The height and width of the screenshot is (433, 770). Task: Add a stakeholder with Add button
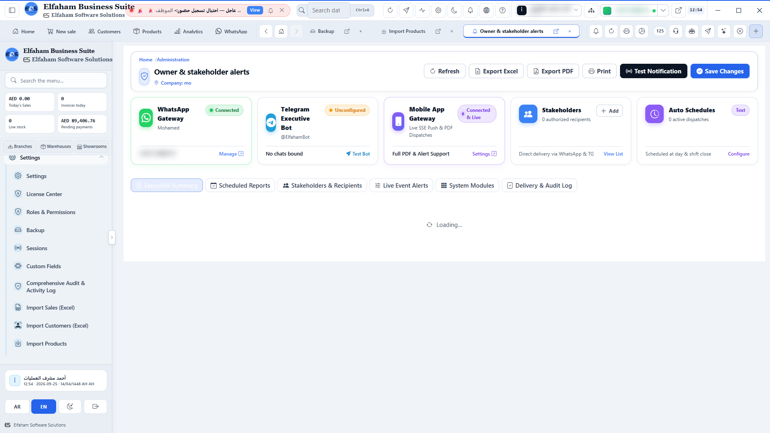click(x=610, y=111)
